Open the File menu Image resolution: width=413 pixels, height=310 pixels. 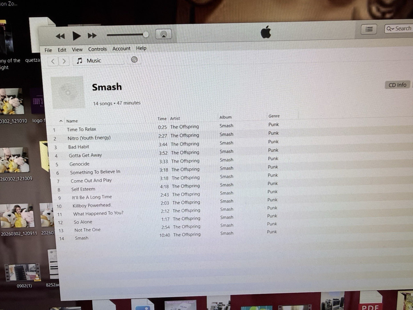[x=48, y=50]
